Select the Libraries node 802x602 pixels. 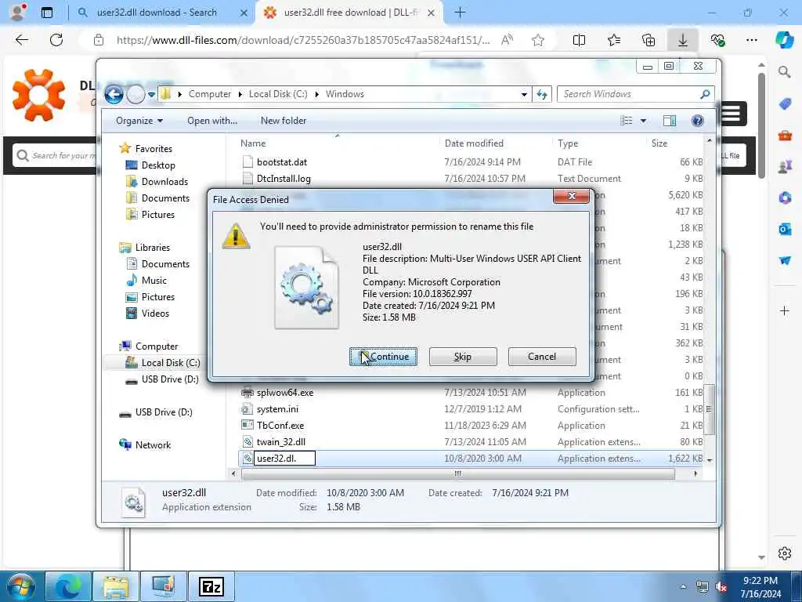pyautogui.click(x=145, y=247)
